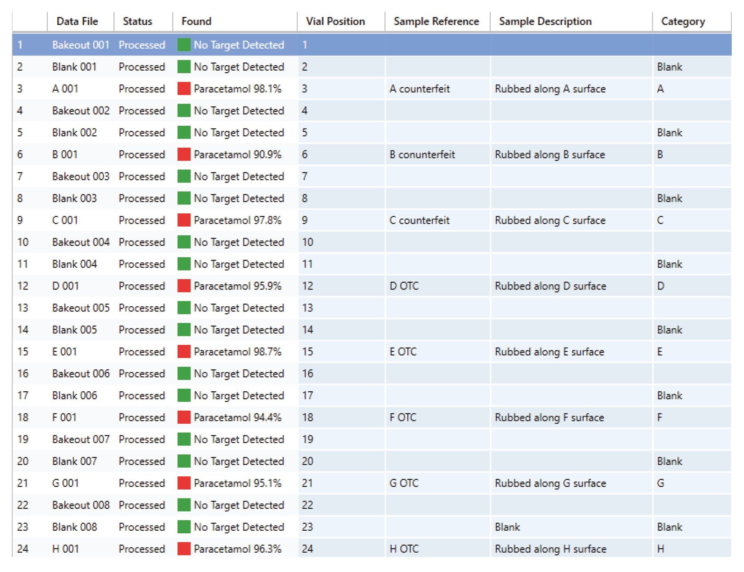Click red status square for B 001
This screenshot has width=744, height=572.
184,154
